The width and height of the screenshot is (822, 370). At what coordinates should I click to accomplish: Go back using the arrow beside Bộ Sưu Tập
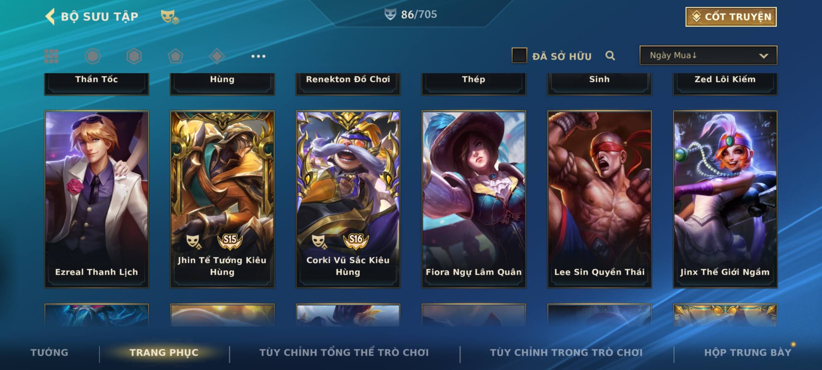[50, 16]
